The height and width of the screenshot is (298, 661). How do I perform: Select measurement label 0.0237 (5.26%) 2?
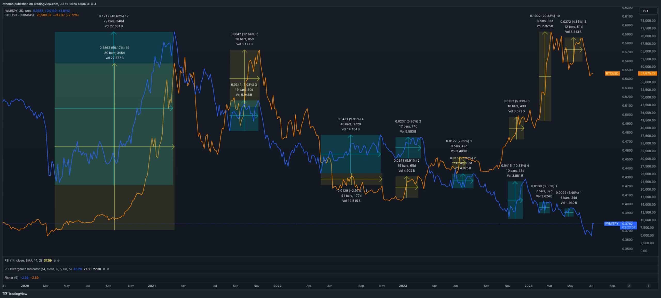(x=408, y=121)
